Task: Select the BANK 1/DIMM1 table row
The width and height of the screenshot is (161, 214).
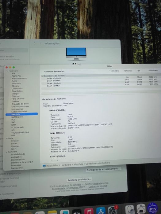Action: click(101, 85)
